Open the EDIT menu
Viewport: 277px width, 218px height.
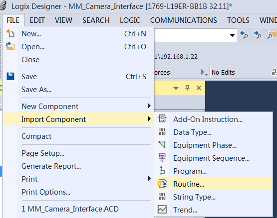(x=37, y=20)
